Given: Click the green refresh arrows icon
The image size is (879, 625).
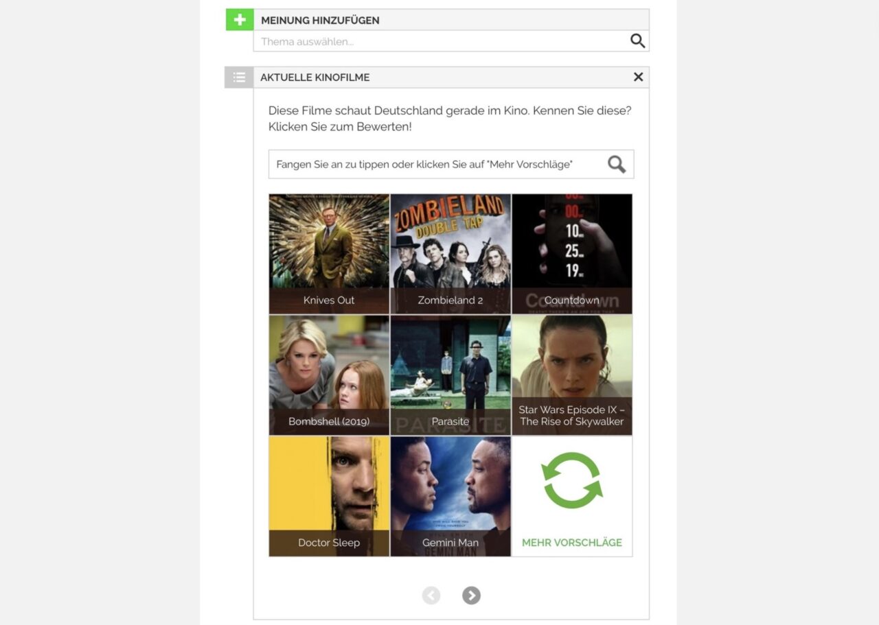Looking at the screenshot, I should point(571,480).
